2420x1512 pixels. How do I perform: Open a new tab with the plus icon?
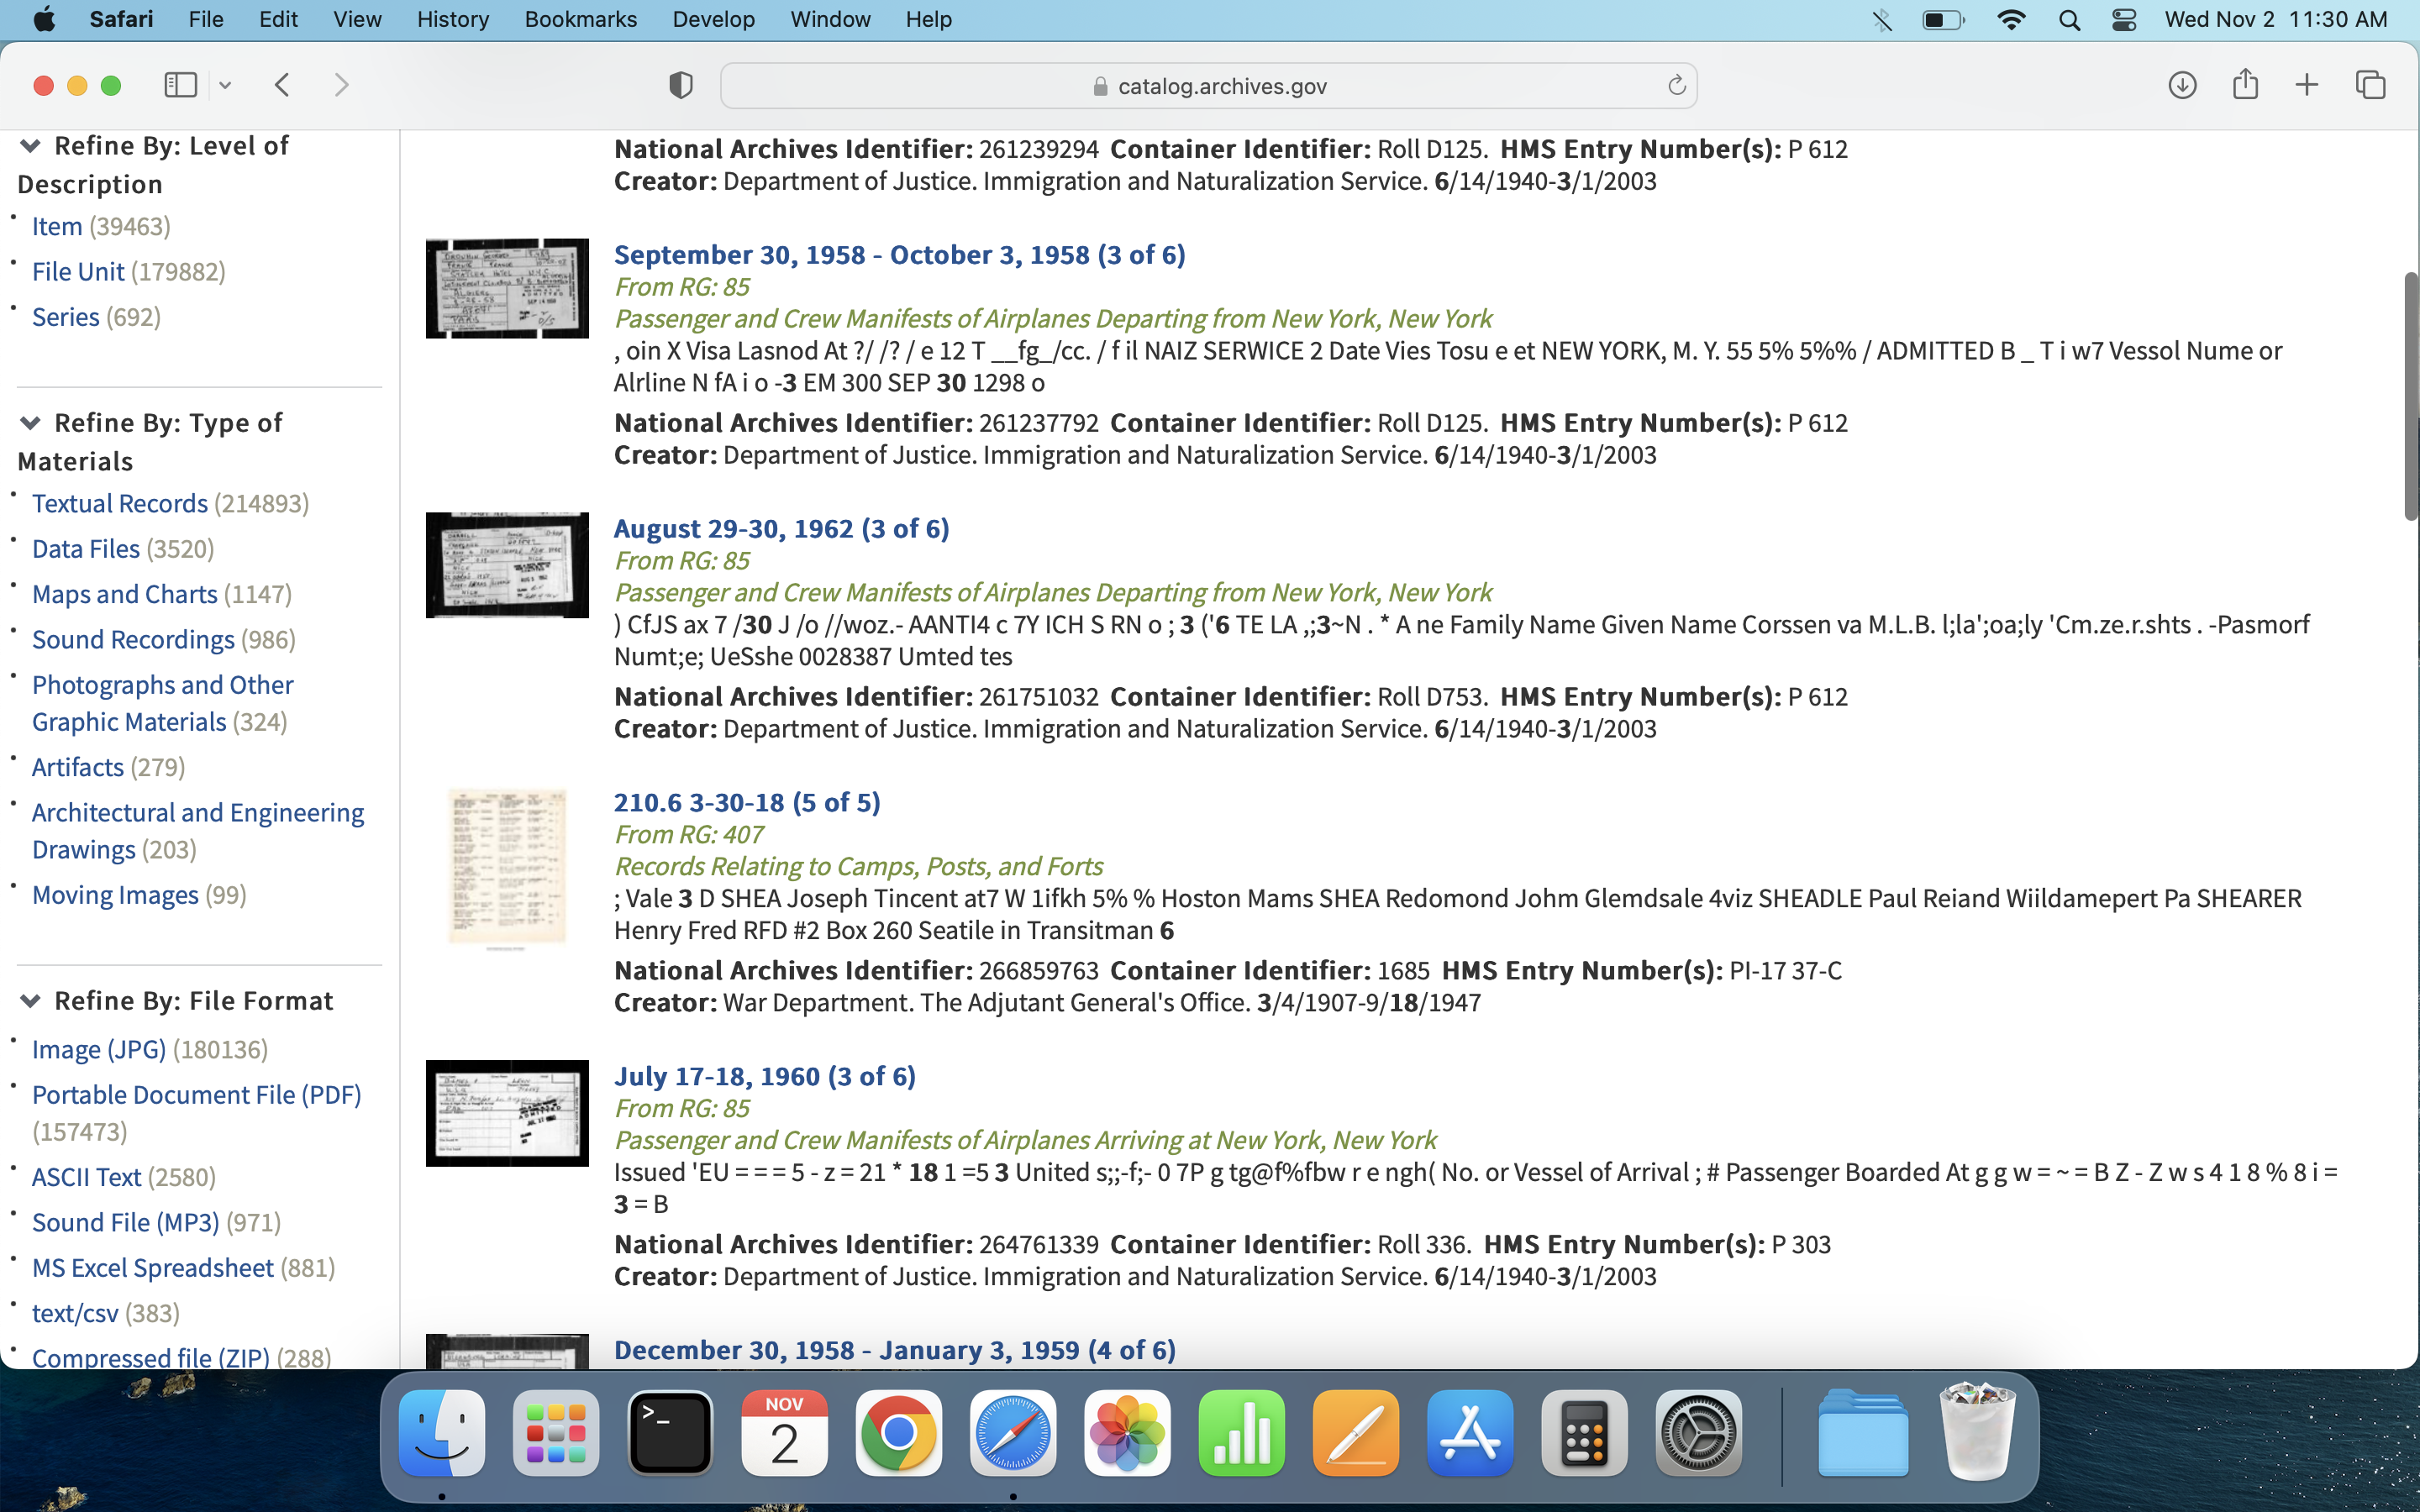[2306, 85]
